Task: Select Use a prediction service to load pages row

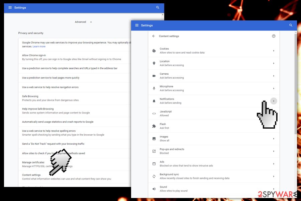Action: [x=75, y=78]
